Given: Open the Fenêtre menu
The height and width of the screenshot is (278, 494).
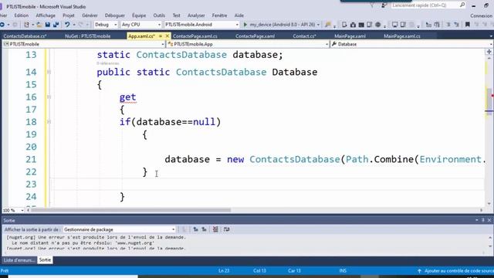Looking at the screenshot, I should click(x=219, y=15).
